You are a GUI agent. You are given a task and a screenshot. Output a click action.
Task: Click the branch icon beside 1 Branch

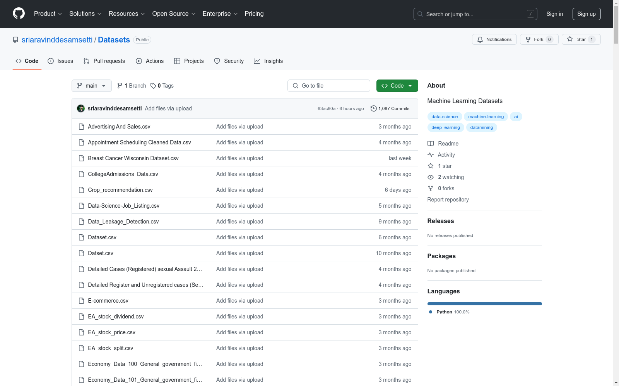point(120,86)
